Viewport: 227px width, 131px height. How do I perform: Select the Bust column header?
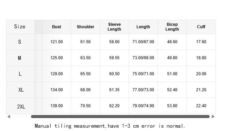click(x=56, y=27)
